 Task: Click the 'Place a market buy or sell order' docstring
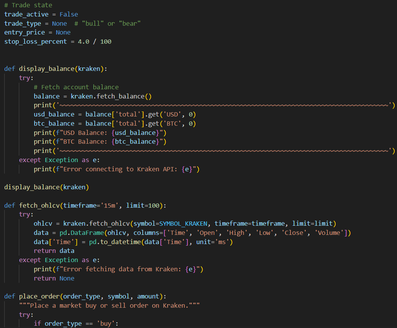109,306
